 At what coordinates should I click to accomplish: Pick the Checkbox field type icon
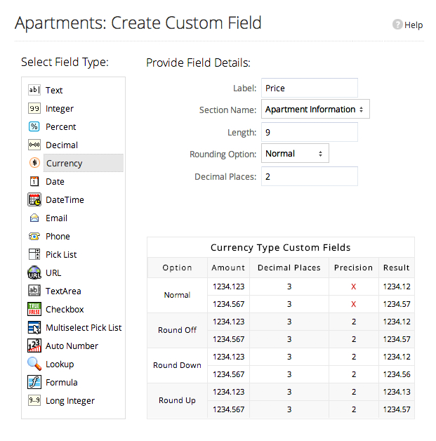[34, 309]
